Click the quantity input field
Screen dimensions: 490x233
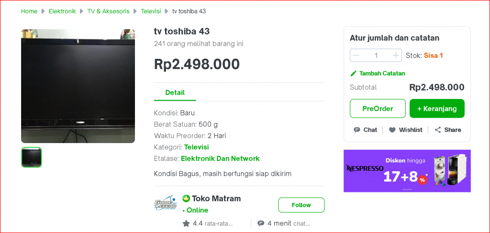376,55
